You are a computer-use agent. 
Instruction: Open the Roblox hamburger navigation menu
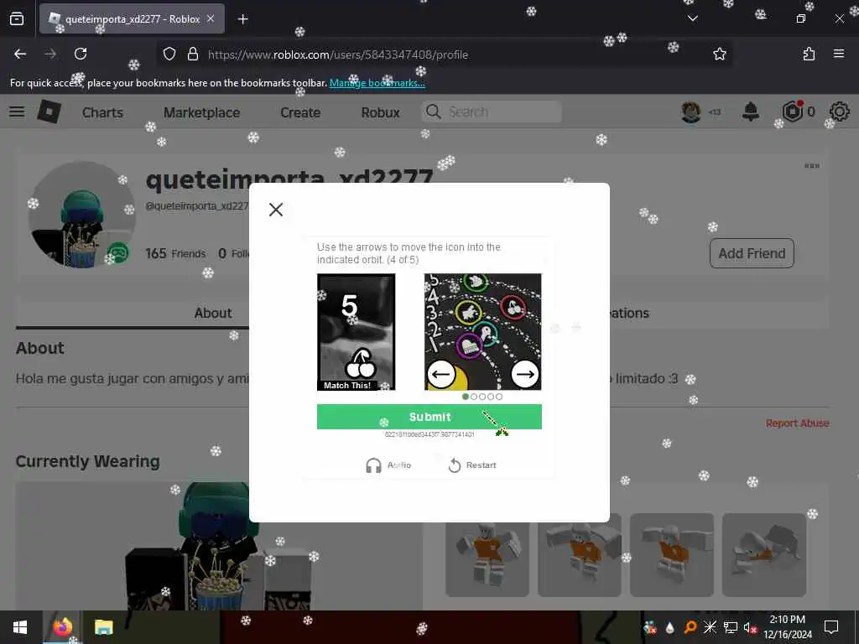click(17, 112)
